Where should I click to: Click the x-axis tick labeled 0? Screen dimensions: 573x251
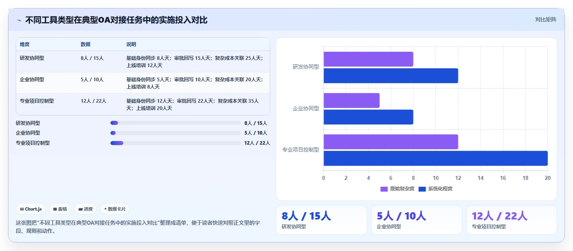tap(324, 178)
